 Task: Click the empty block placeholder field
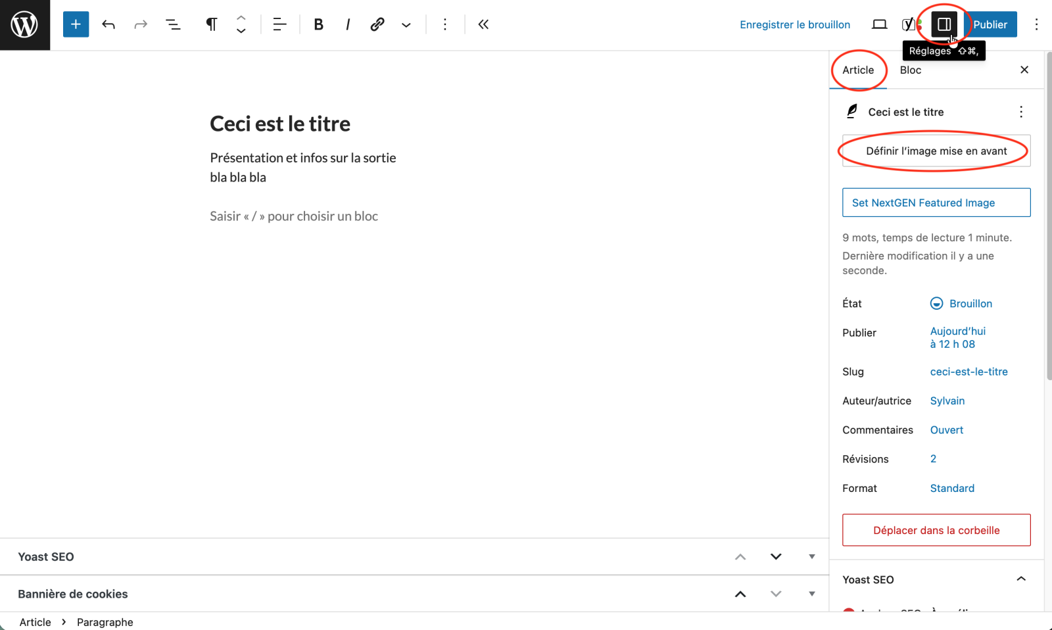point(294,216)
